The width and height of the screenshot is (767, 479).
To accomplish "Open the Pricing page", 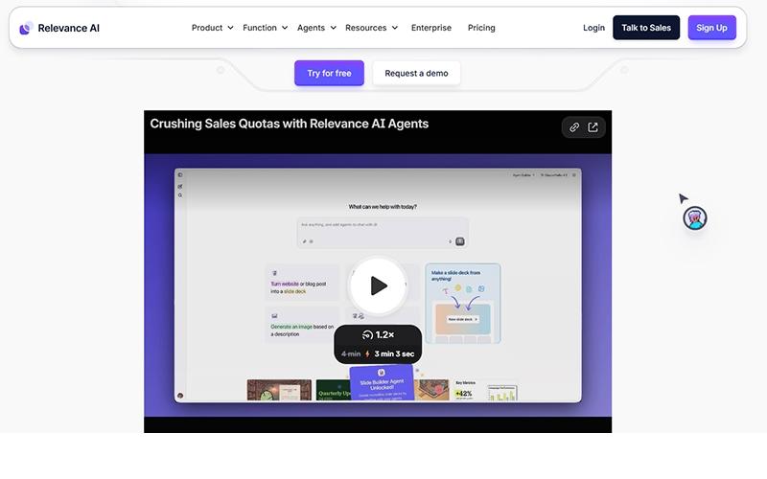I will [481, 28].
